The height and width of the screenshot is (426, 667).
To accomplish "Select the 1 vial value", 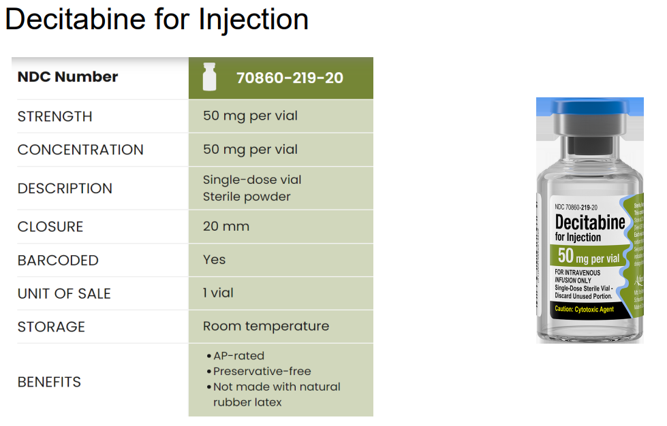I will (x=218, y=293).
